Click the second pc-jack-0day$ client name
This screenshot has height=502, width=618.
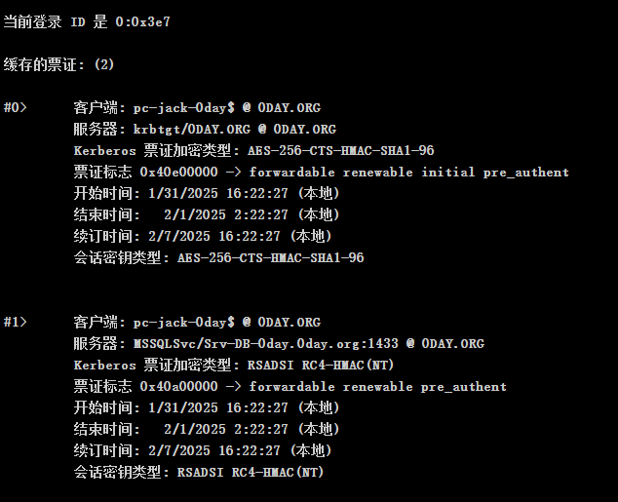click(183, 323)
